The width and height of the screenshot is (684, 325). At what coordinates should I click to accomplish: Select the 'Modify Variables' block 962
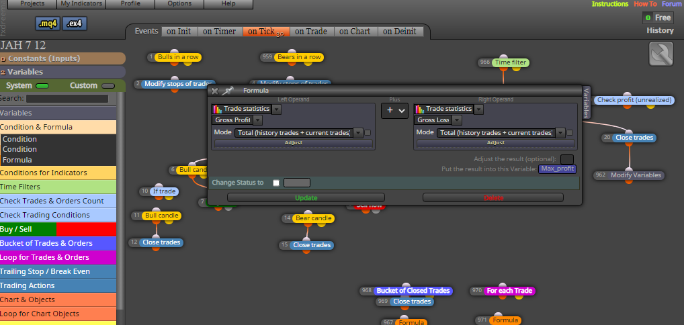coord(636,175)
